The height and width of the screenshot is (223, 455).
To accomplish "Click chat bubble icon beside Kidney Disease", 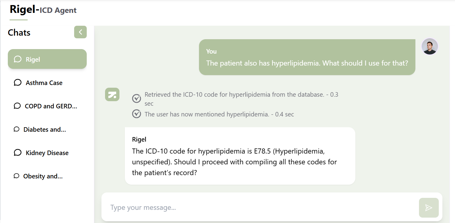I will point(18,153).
